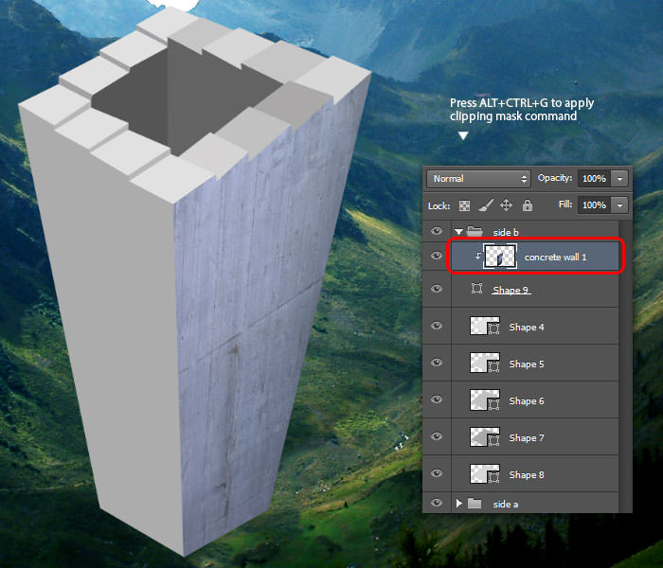This screenshot has height=568, width=663.
Task: Hide the concrete wall 1 layer
Action: [x=437, y=257]
